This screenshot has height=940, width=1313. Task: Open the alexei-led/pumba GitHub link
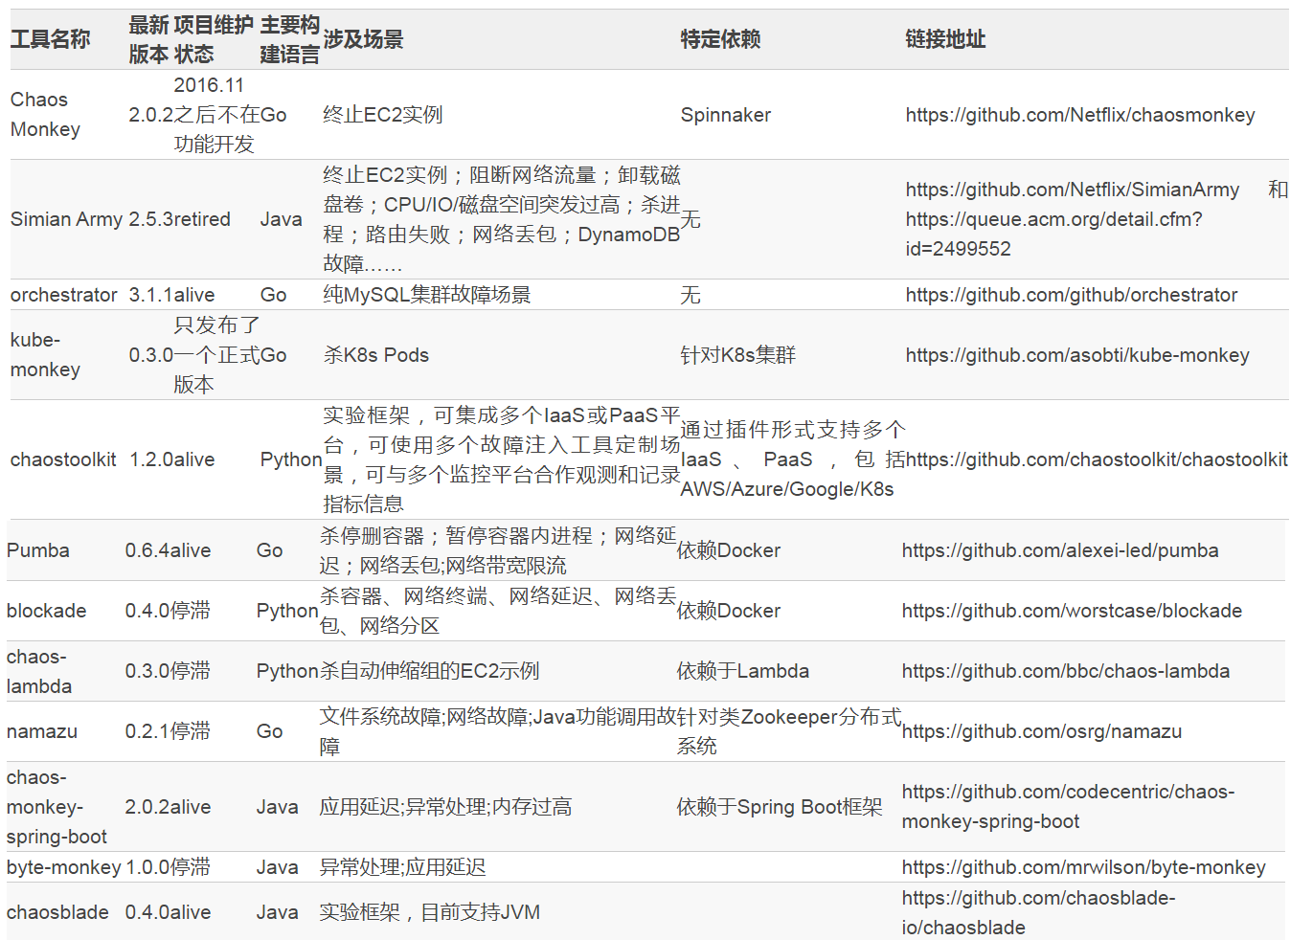[1060, 550]
